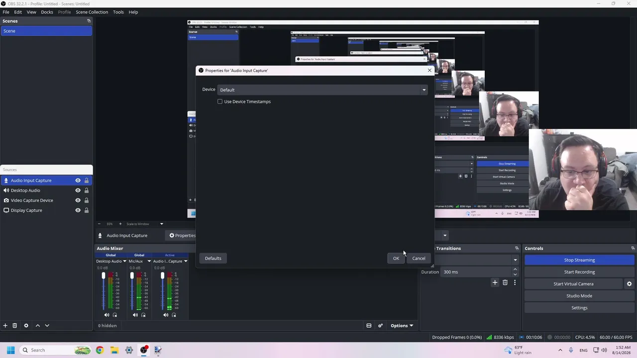Image resolution: width=637 pixels, height=358 pixels.
Task: Add a new source with the plus icon
Action: (x=5, y=326)
